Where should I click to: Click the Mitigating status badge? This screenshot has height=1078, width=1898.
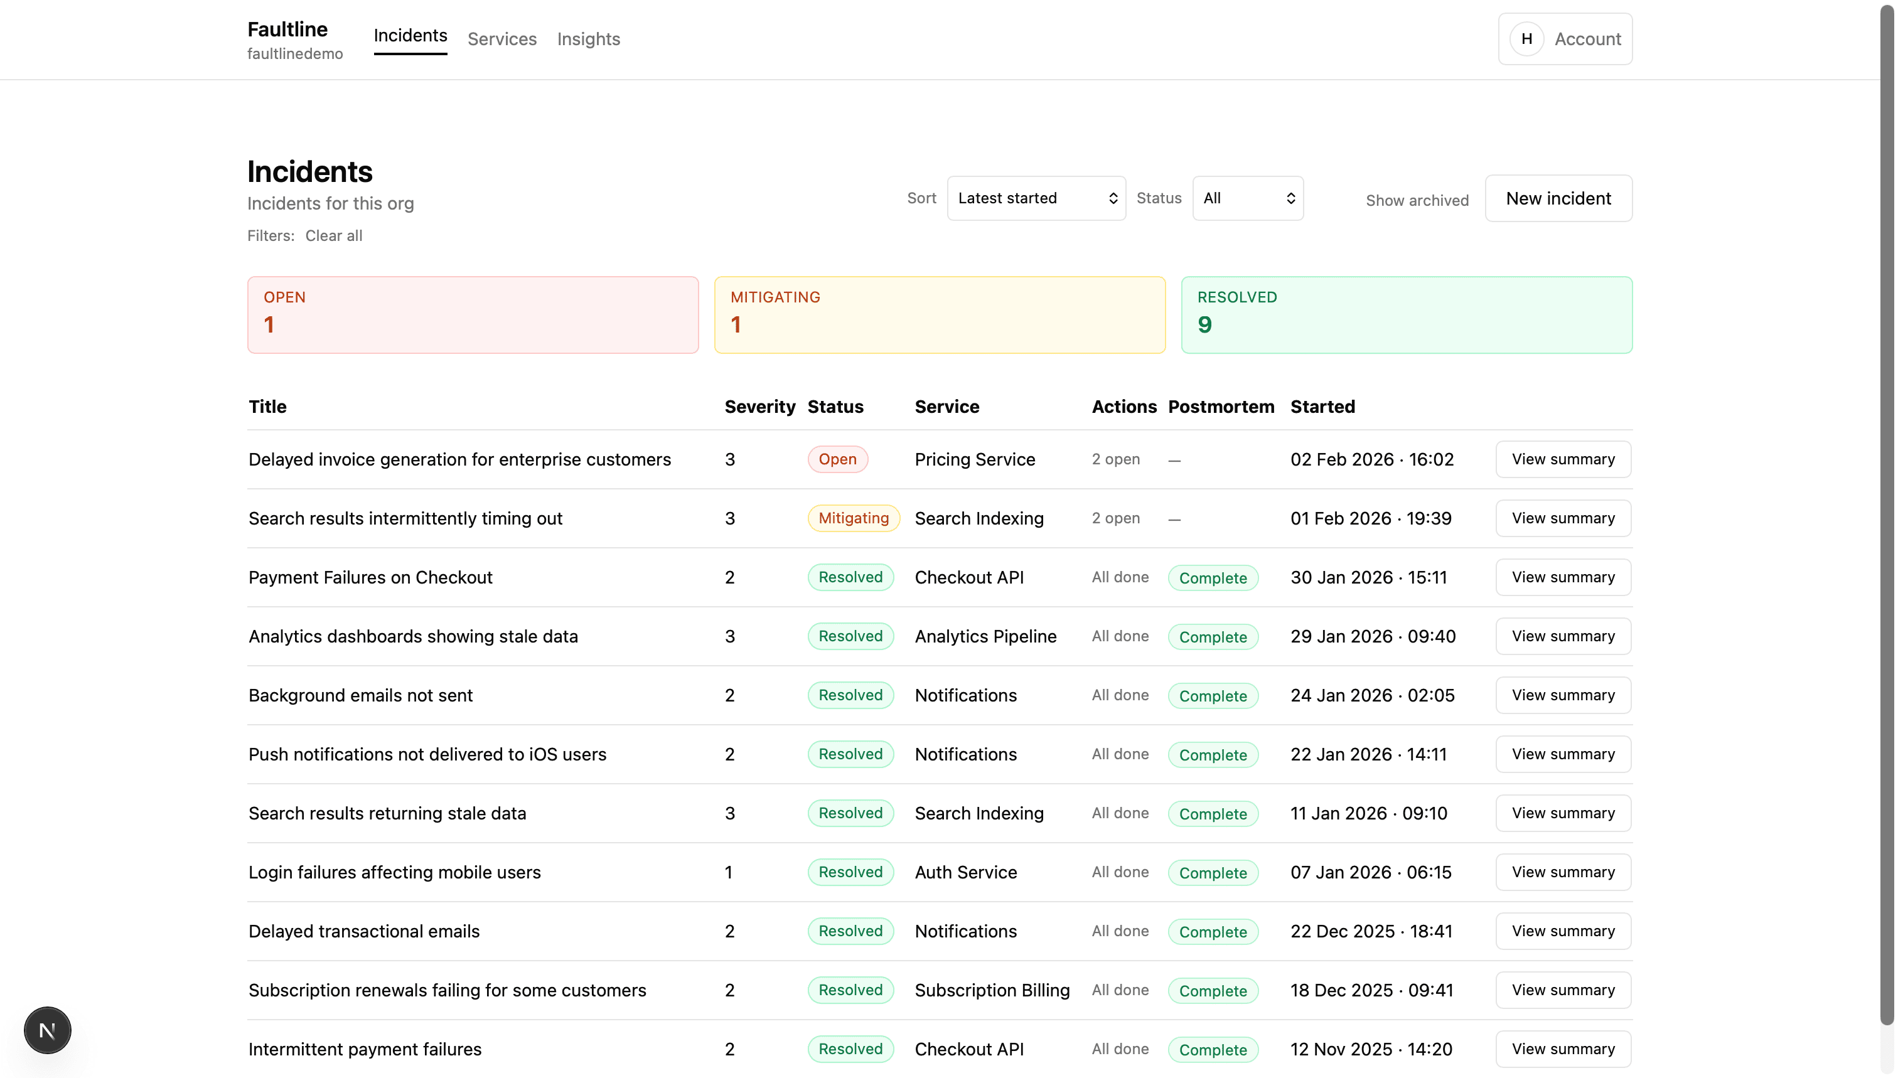coord(852,518)
